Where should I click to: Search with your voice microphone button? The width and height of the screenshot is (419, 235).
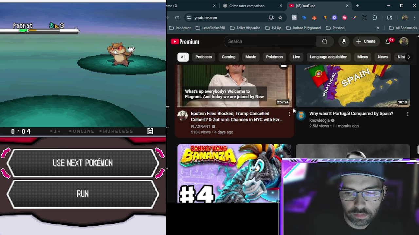click(x=344, y=41)
